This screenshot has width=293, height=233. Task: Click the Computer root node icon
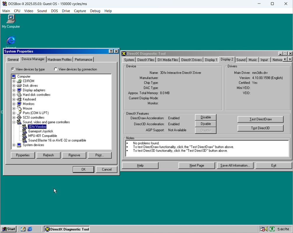coord(13,76)
